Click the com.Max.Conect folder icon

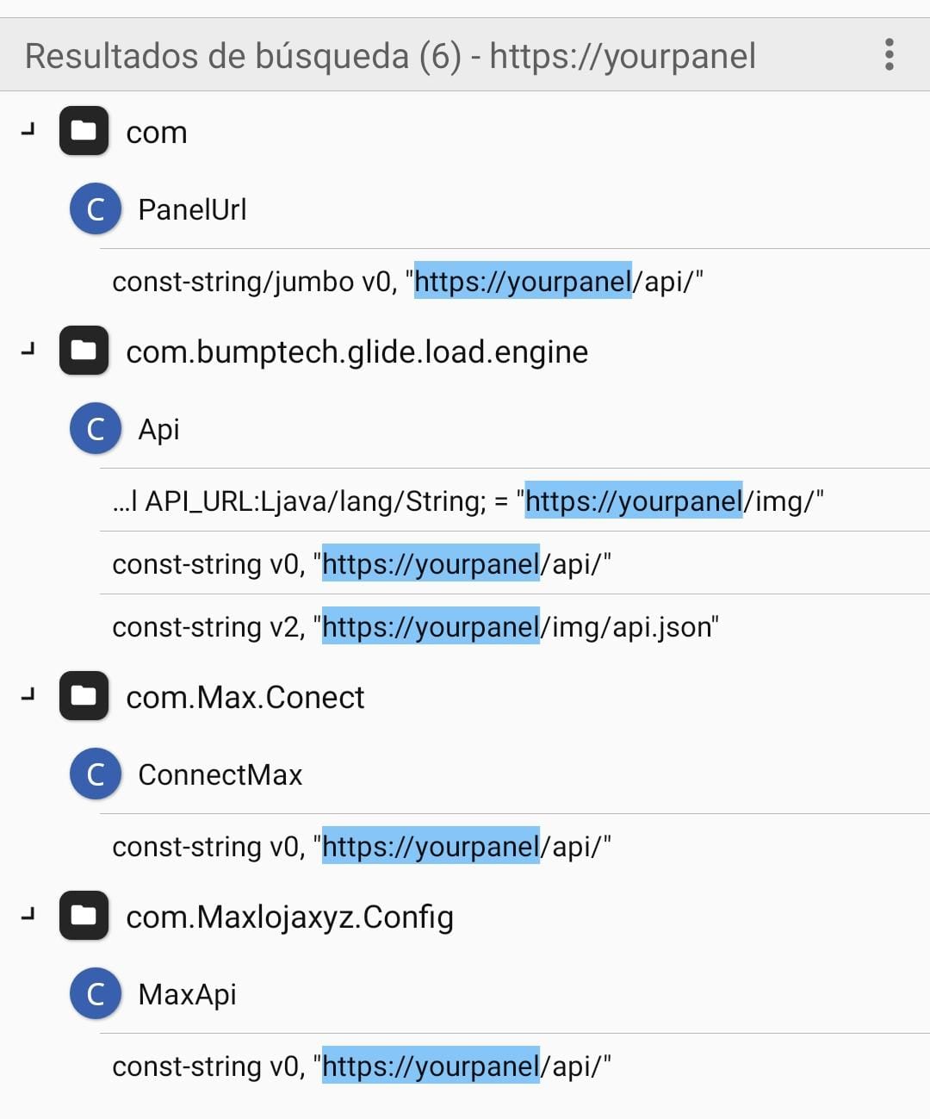point(84,696)
